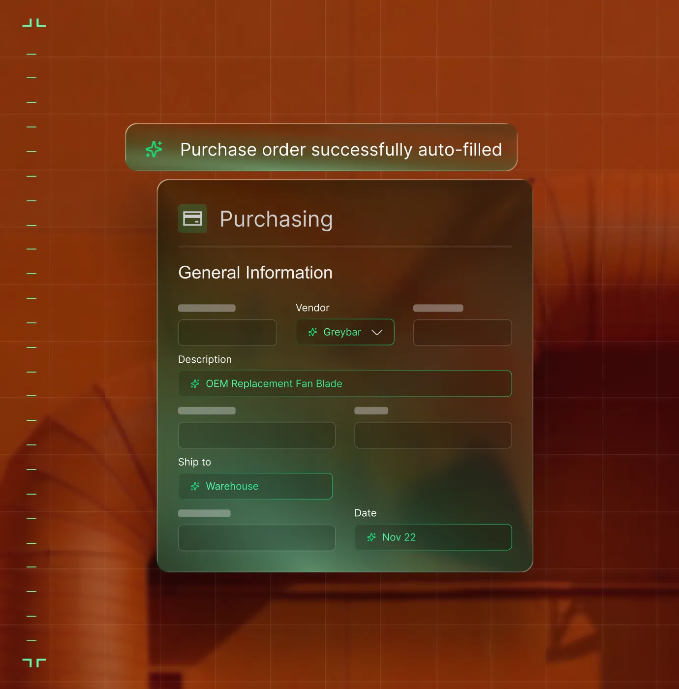Click the empty field directly above the Date label
The image size is (679, 689).
[433, 435]
